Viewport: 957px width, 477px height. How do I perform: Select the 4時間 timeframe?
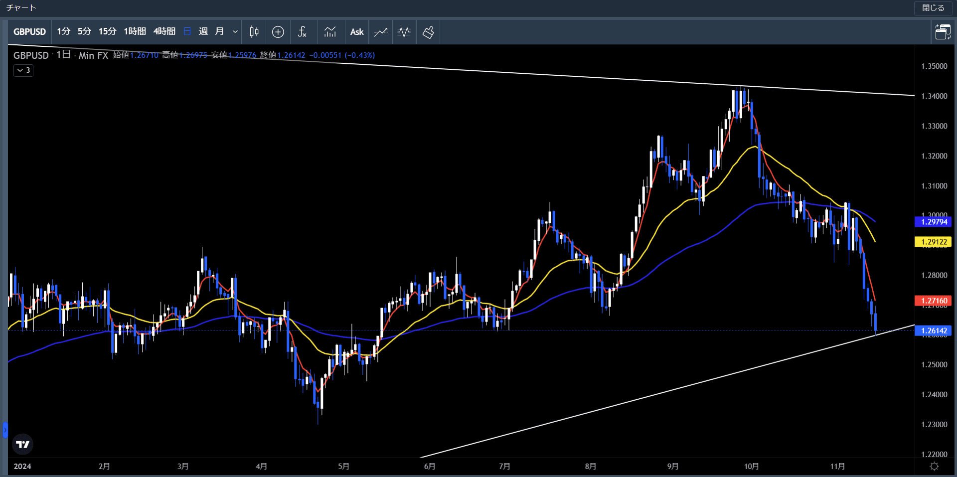point(164,32)
